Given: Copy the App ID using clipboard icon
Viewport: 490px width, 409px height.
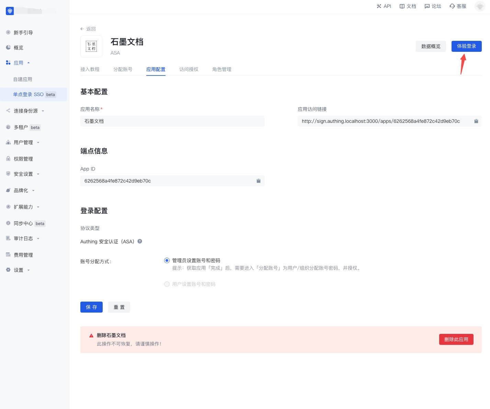Looking at the screenshot, I should tap(259, 181).
